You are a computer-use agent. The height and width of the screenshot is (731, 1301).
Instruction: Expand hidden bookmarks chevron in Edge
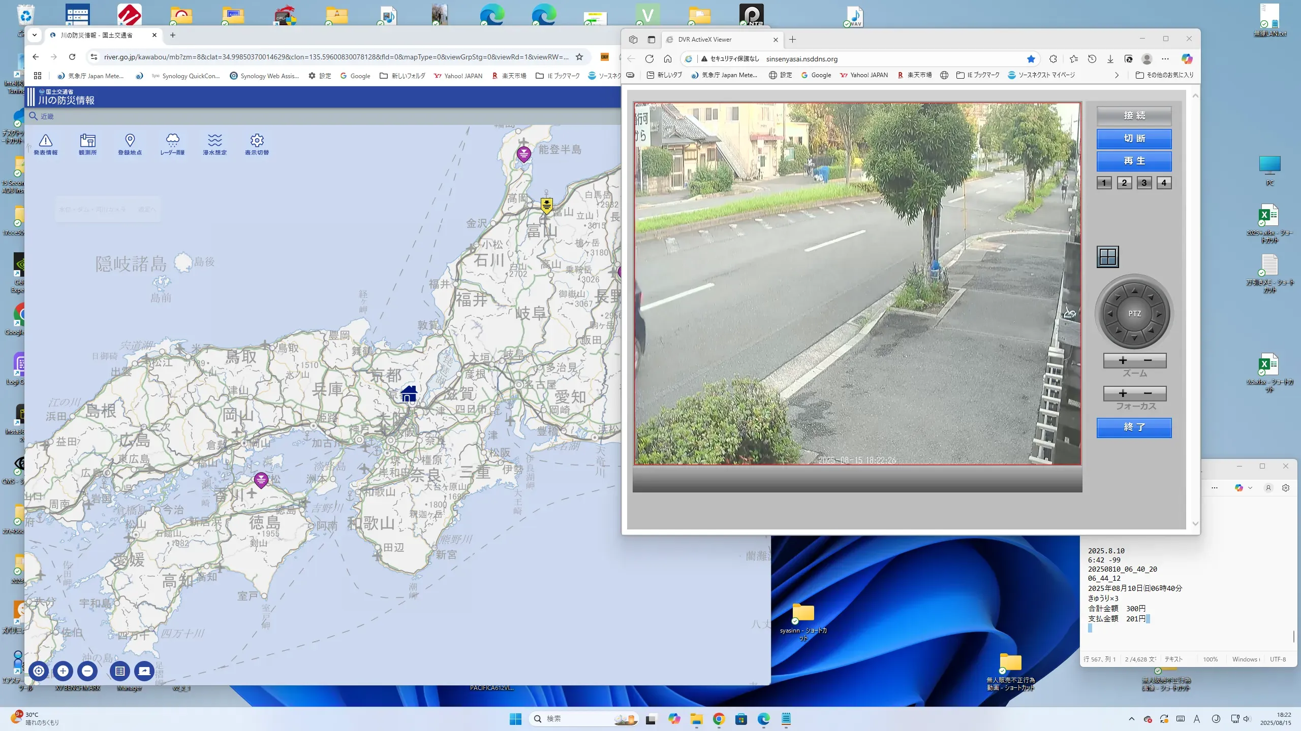[x=1117, y=75]
